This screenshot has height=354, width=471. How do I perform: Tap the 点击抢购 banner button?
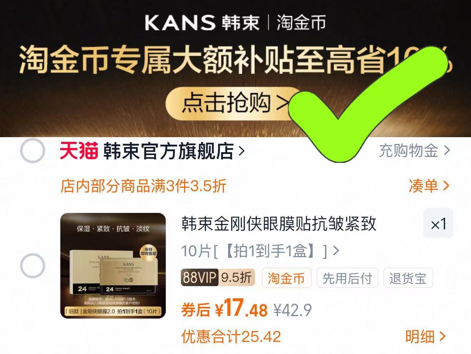point(234,103)
